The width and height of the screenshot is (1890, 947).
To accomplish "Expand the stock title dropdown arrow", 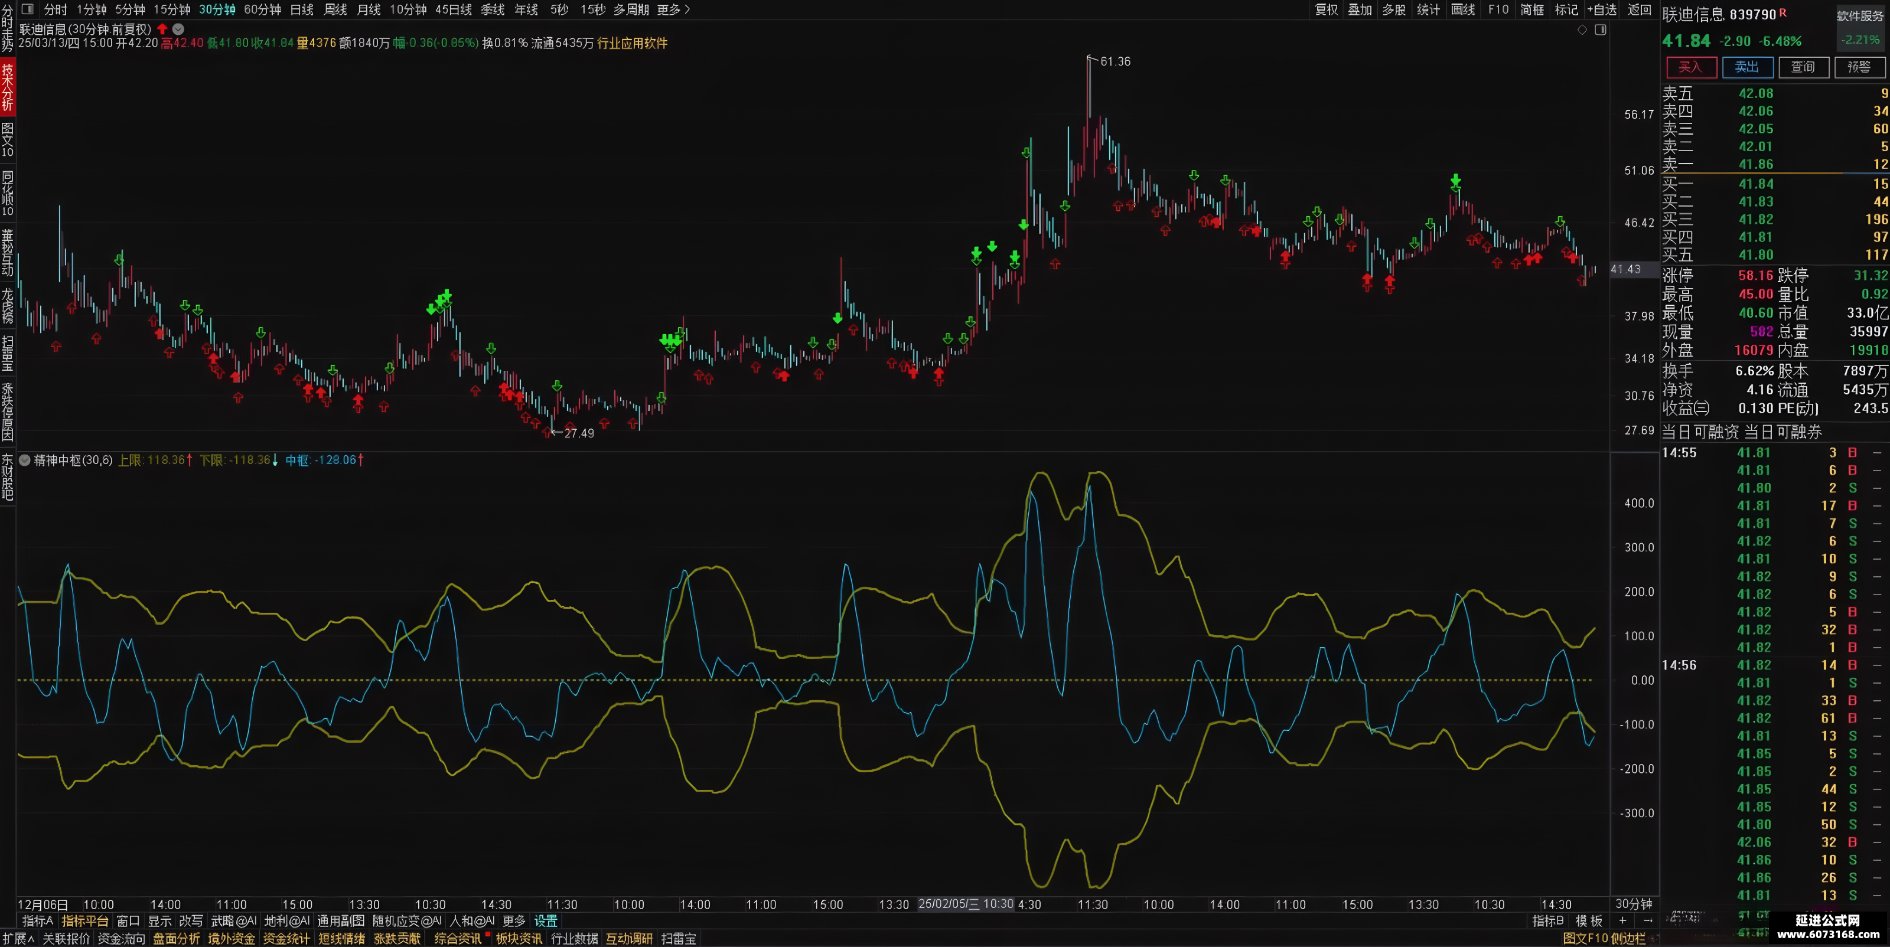I will tap(178, 30).
